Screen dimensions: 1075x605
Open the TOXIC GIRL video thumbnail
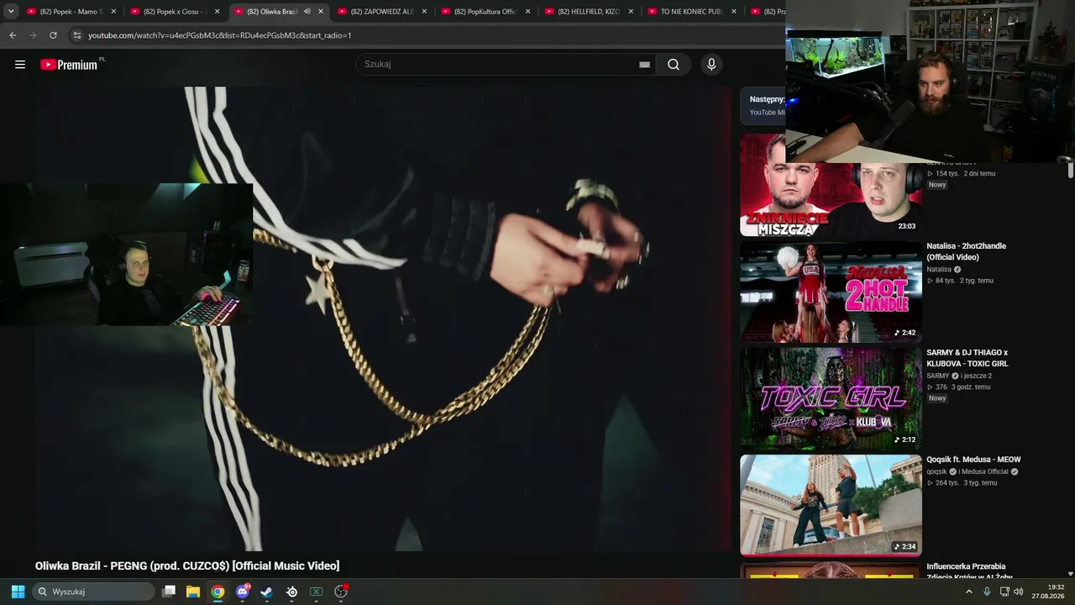coord(831,399)
